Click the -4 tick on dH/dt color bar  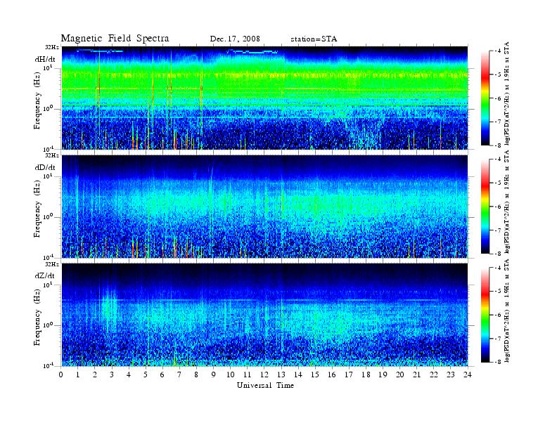coord(499,51)
